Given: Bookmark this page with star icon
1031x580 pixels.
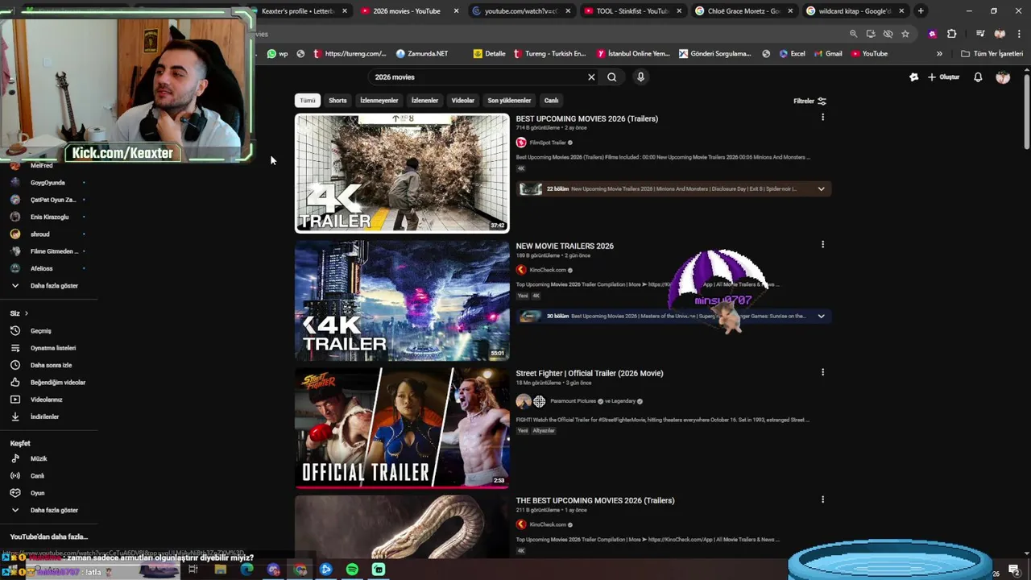Looking at the screenshot, I should click(x=905, y=34).
